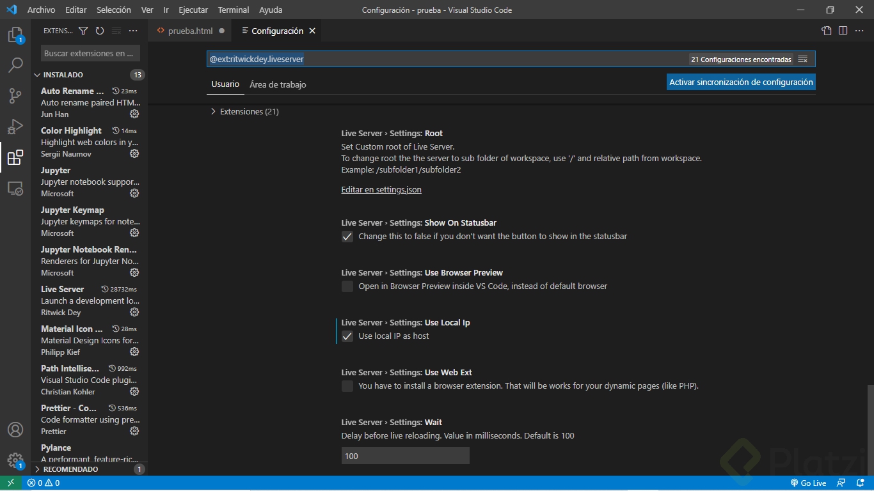Open the Manage gear in activity bar
Viewport: 874px width, 491px height.
click(x=15, y=460)
